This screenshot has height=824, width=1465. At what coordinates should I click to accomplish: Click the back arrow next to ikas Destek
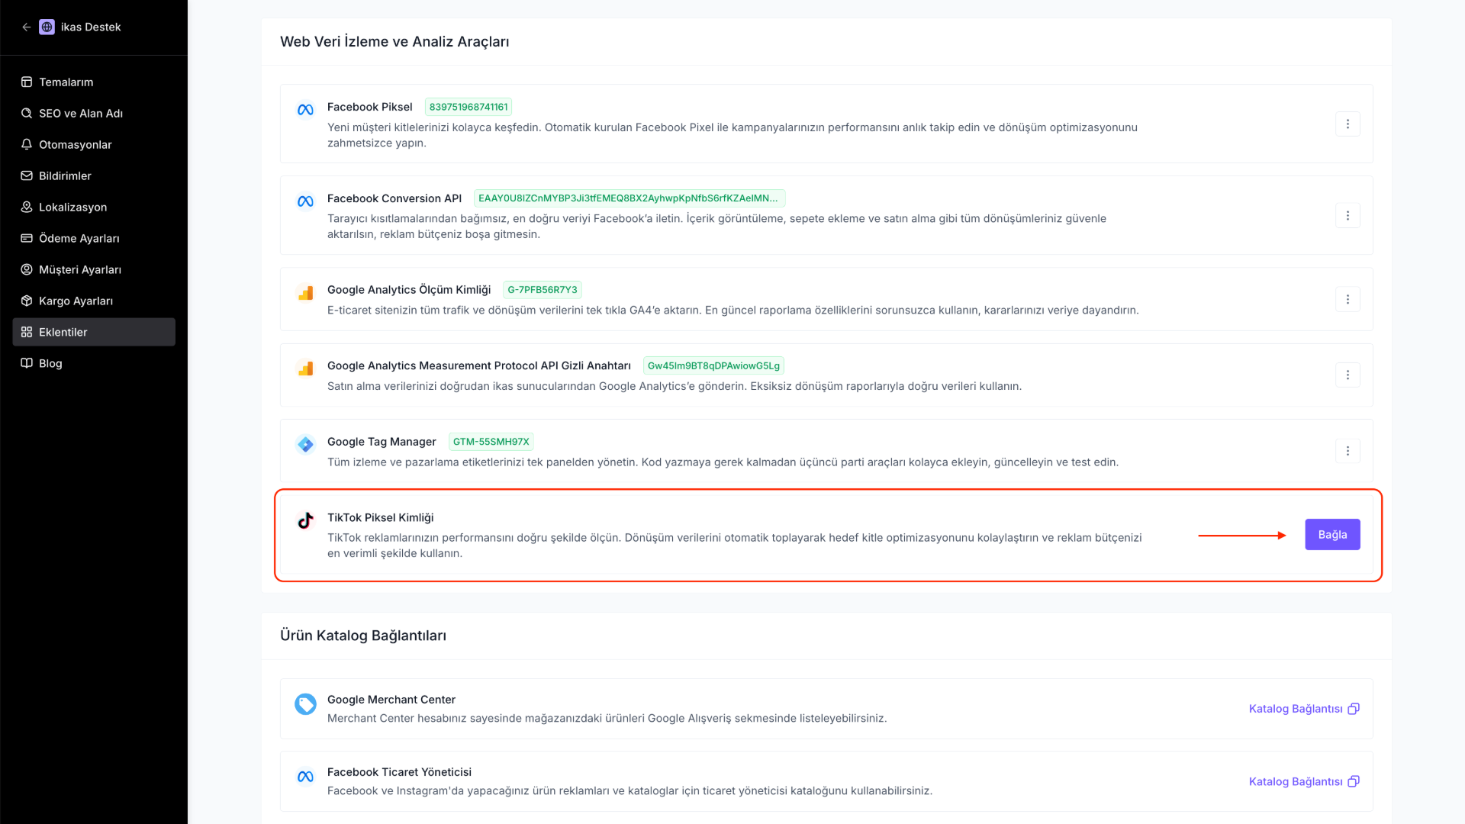click(x=27, y=27)
